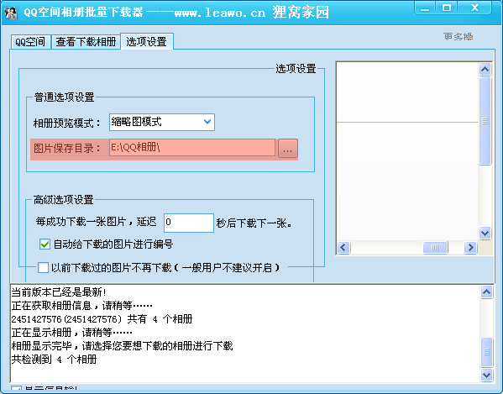Click log line 共检测到 4 个相册
The width and height of the screenshot is (503, 394).
pos(54,360)
